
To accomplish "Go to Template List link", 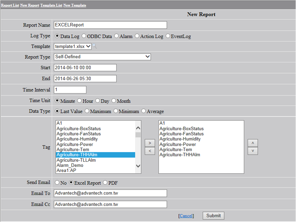I will point(51,5).
